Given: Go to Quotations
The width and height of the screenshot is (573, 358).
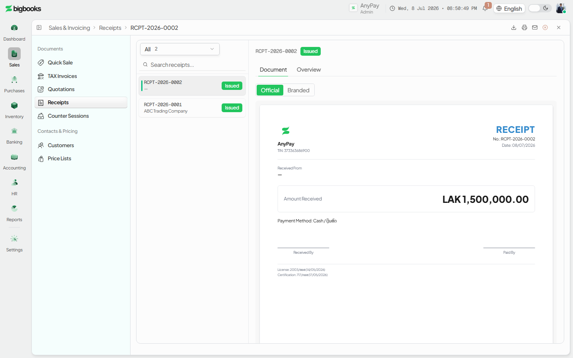Looking at the screenshot, I should pos(81,89).
